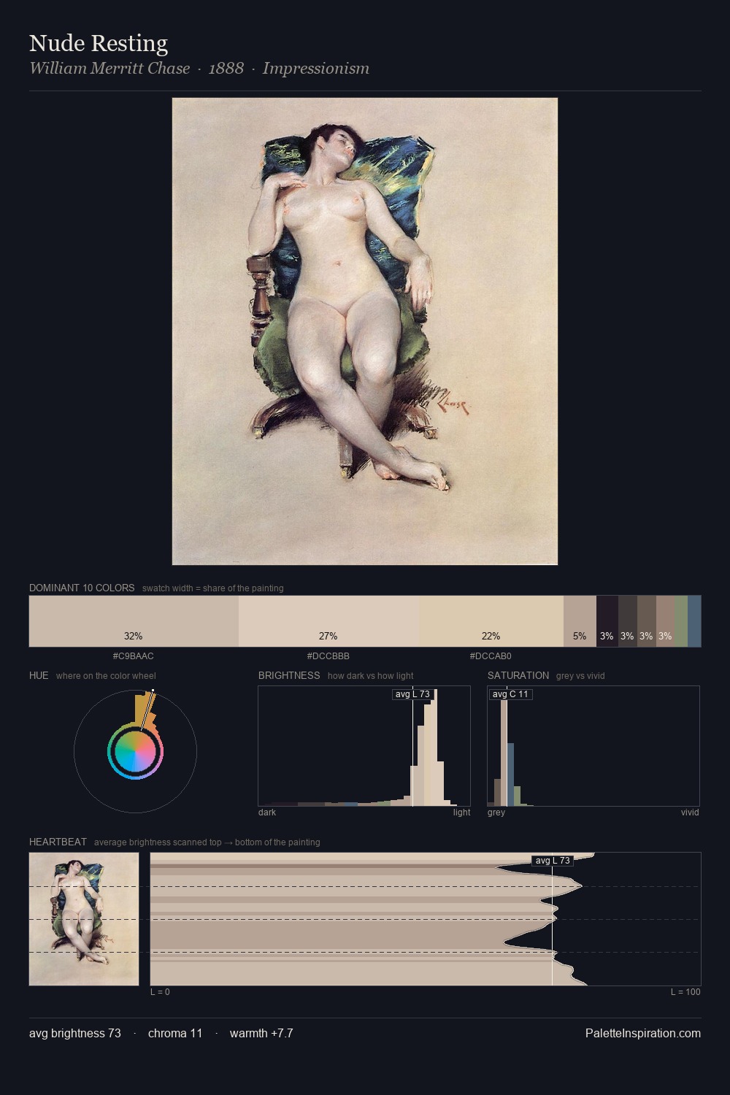
Task: Click the 'L = 0' axis label
Action: (160, 992)
